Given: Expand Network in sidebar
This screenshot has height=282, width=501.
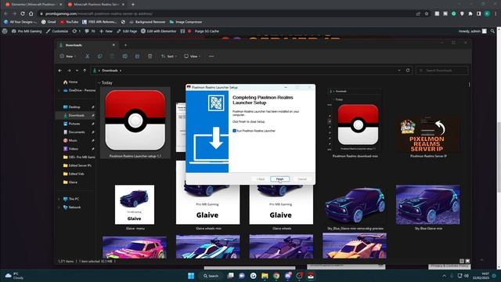Looking at the screenshot, I should pos(59,207).
